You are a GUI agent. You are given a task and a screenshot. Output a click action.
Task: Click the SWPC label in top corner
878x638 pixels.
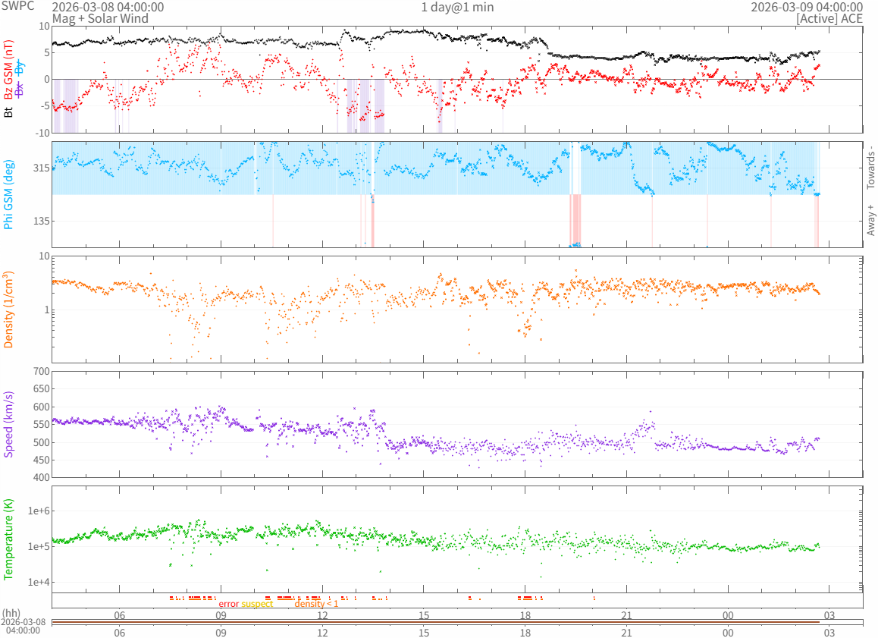click(x=17, y=5)
